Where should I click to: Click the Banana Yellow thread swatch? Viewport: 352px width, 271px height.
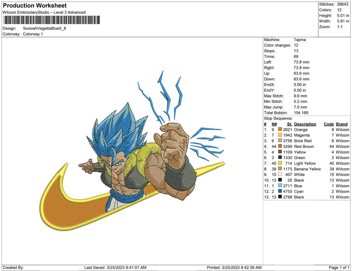click(x=280, y=169)
